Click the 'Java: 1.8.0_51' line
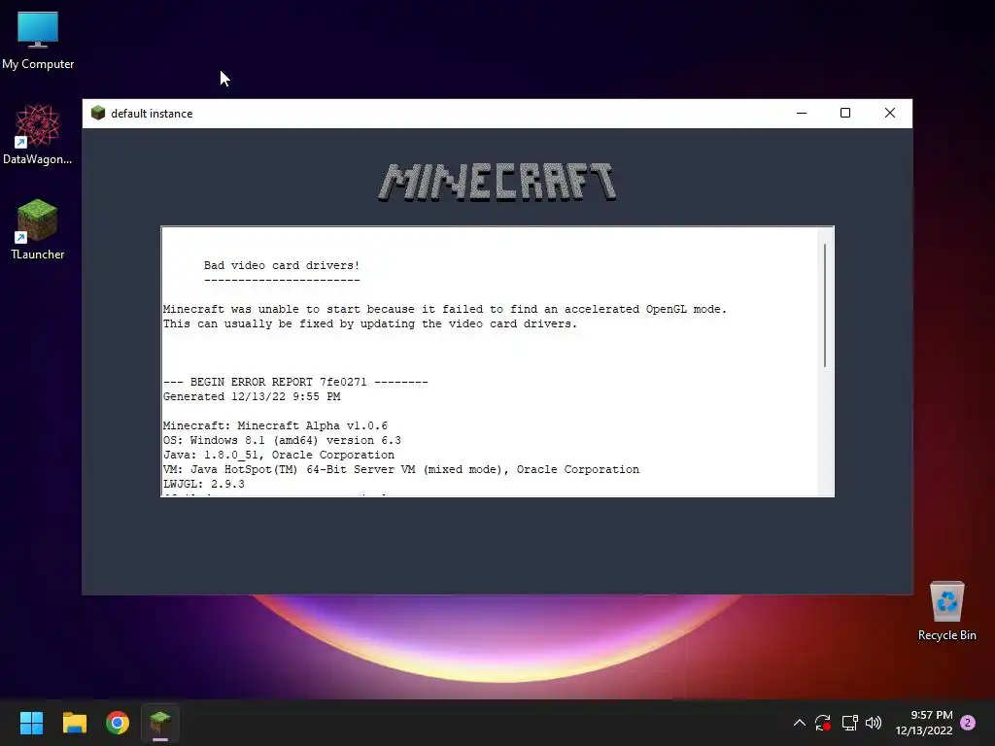This screenshot has height=746, width=995. pos(279,455)
